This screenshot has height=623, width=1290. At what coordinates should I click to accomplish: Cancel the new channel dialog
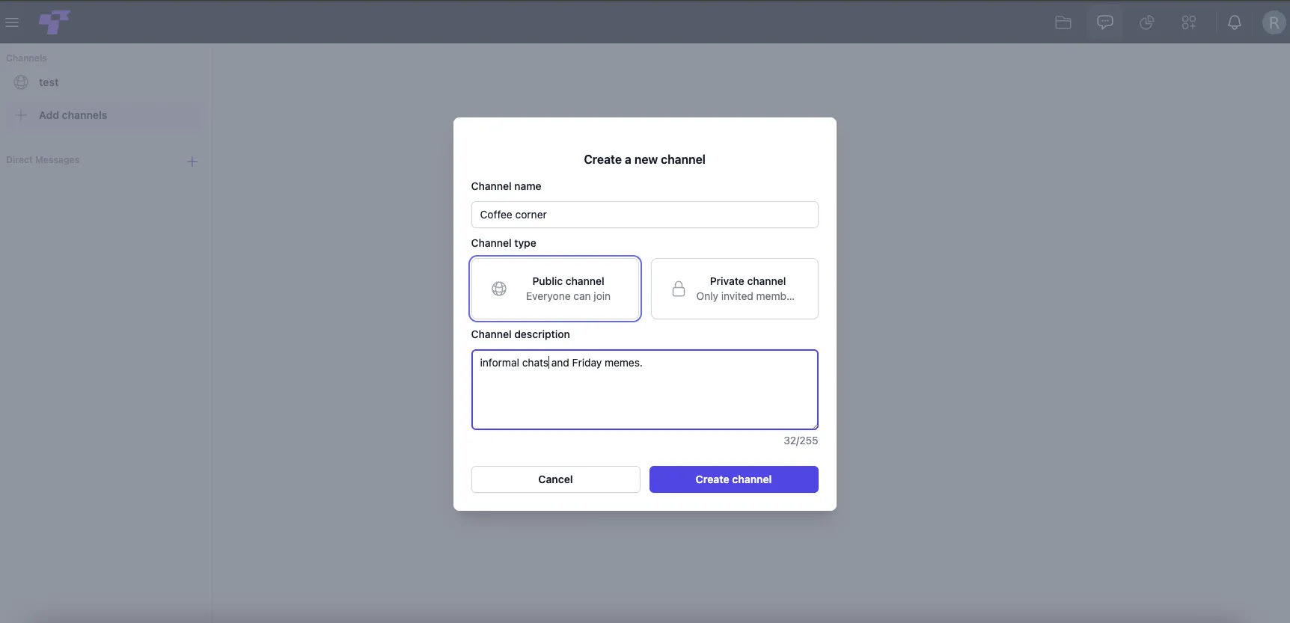pos(556,479)
